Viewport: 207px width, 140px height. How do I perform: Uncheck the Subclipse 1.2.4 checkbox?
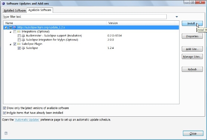click(19, 48)
